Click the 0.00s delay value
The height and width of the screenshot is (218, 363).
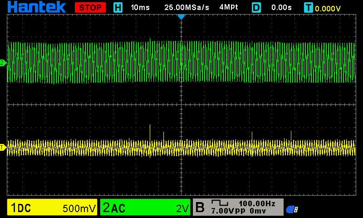(x=281, y=7)
